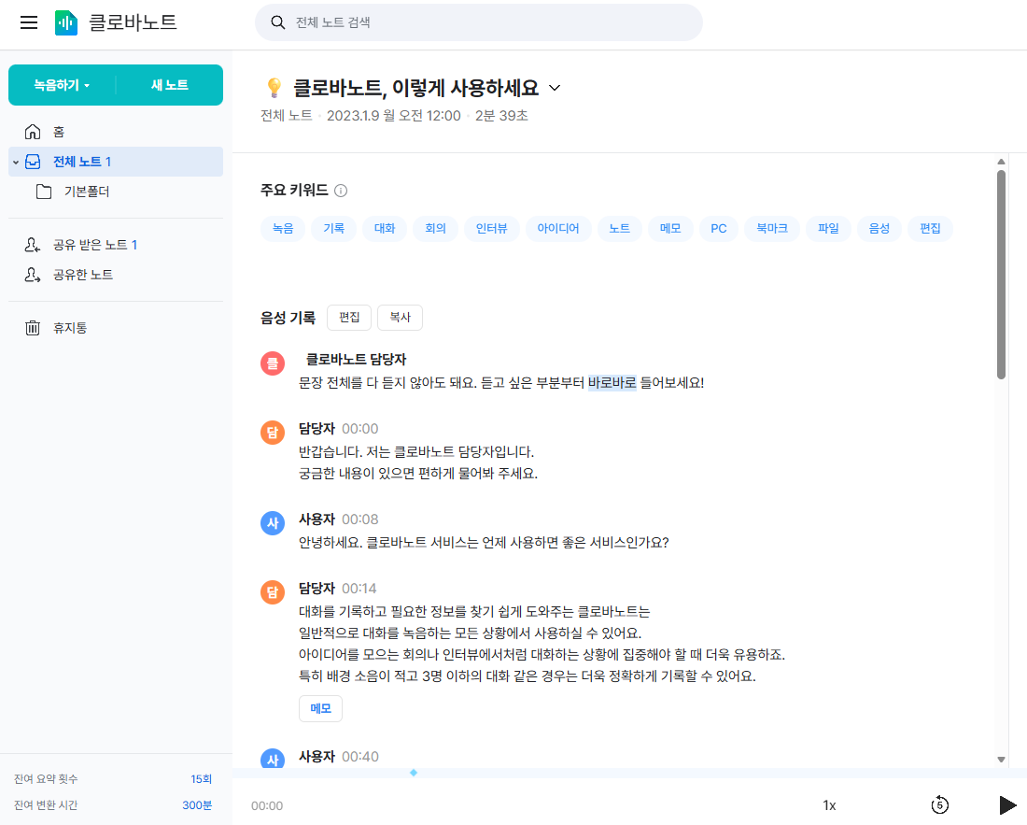The width and height of the screenshot is (1027, 825).
Task: Click the blue diamond marker on timeline
Action: point(414,774)
